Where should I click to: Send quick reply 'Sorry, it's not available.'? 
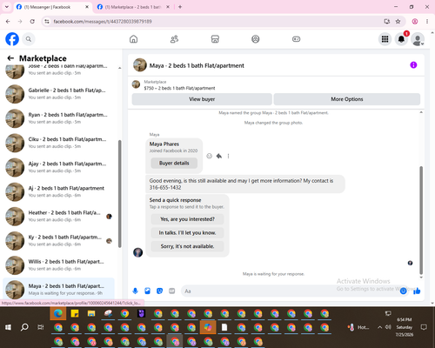[x=187, y=246]
